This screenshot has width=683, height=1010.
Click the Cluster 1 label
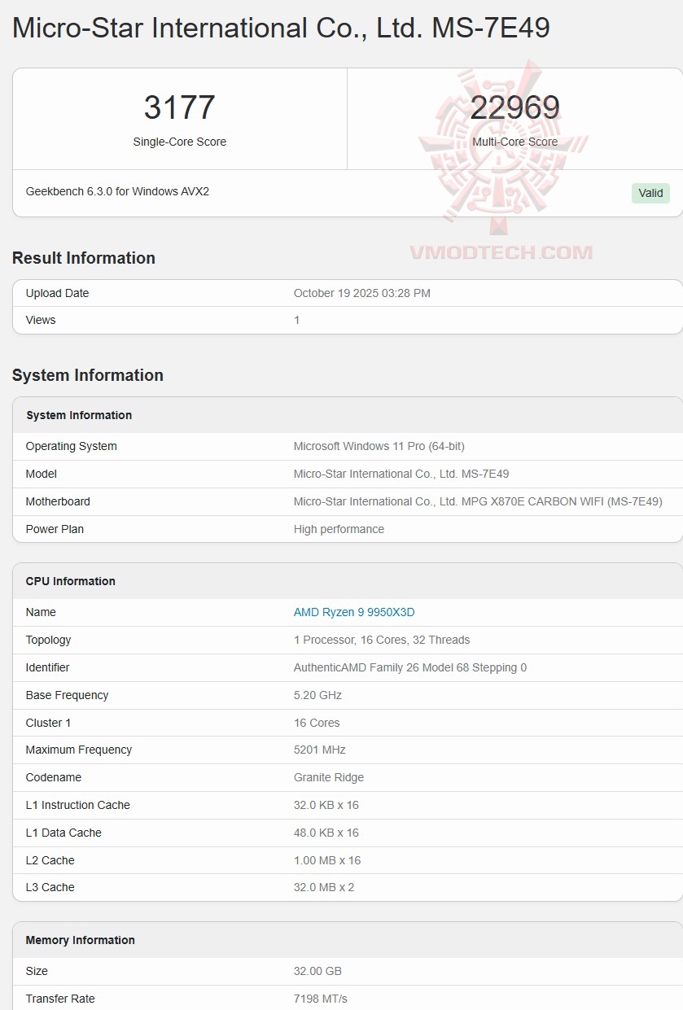pos(49,723)
